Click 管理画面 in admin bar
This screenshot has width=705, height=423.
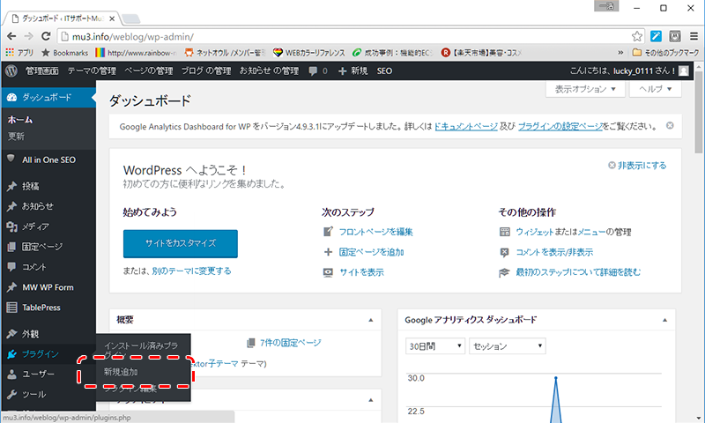tap(41, 71)
